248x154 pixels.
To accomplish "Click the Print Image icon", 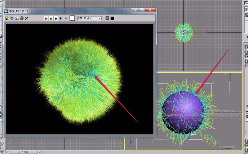I will point(22,19).
